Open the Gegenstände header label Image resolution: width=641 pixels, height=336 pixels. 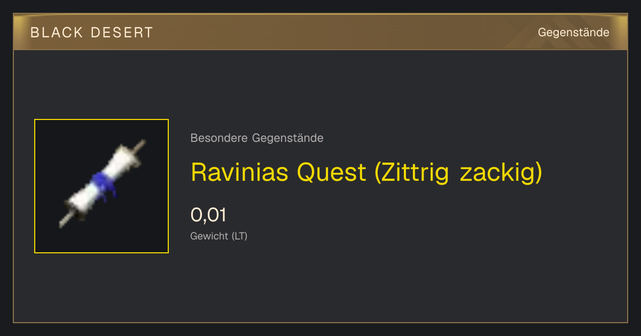tap(574, 33)
